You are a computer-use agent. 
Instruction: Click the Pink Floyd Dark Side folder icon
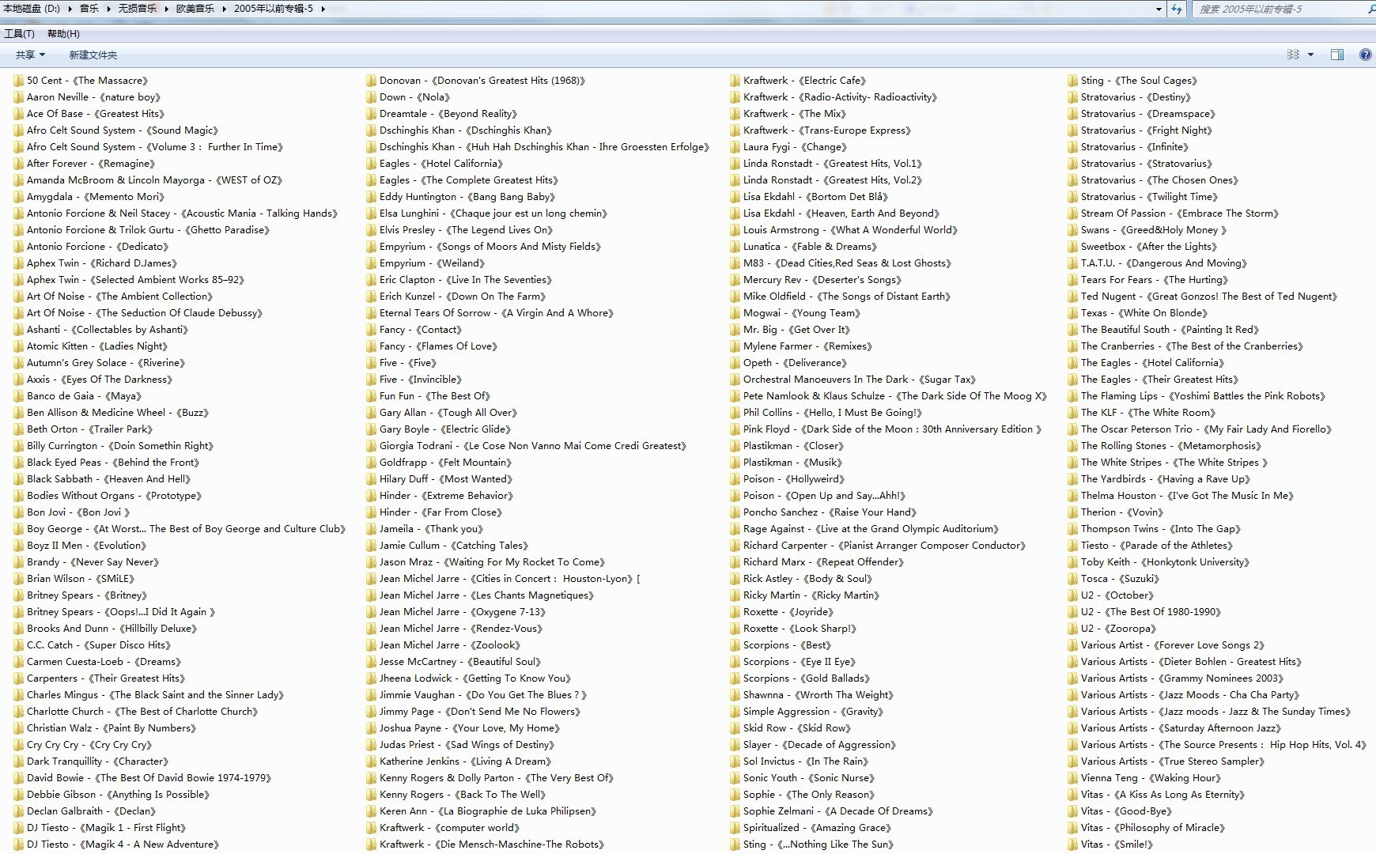pos(735,429)
